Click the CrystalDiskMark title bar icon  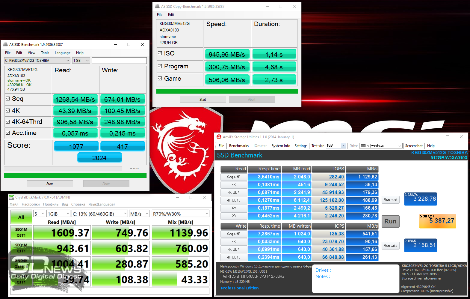click(x=11, y=197)
